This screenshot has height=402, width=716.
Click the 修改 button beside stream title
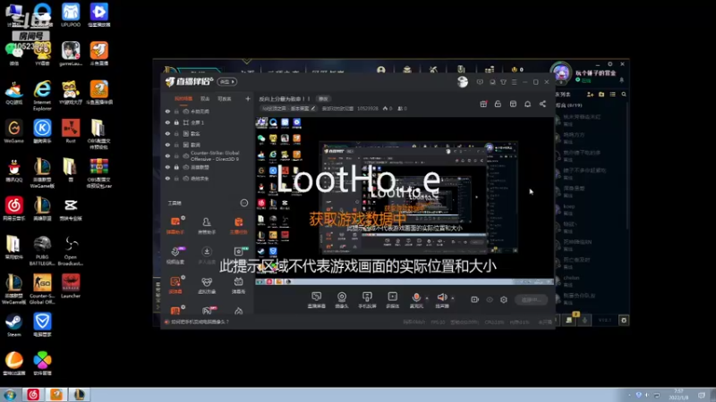323,99
